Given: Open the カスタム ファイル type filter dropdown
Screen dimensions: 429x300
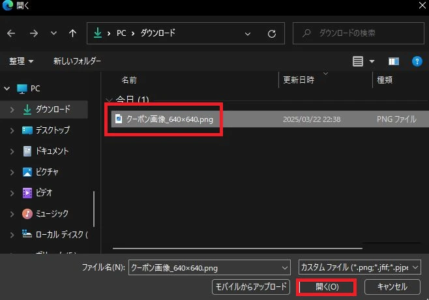Looking at the screenshot, I should (359, 267).
